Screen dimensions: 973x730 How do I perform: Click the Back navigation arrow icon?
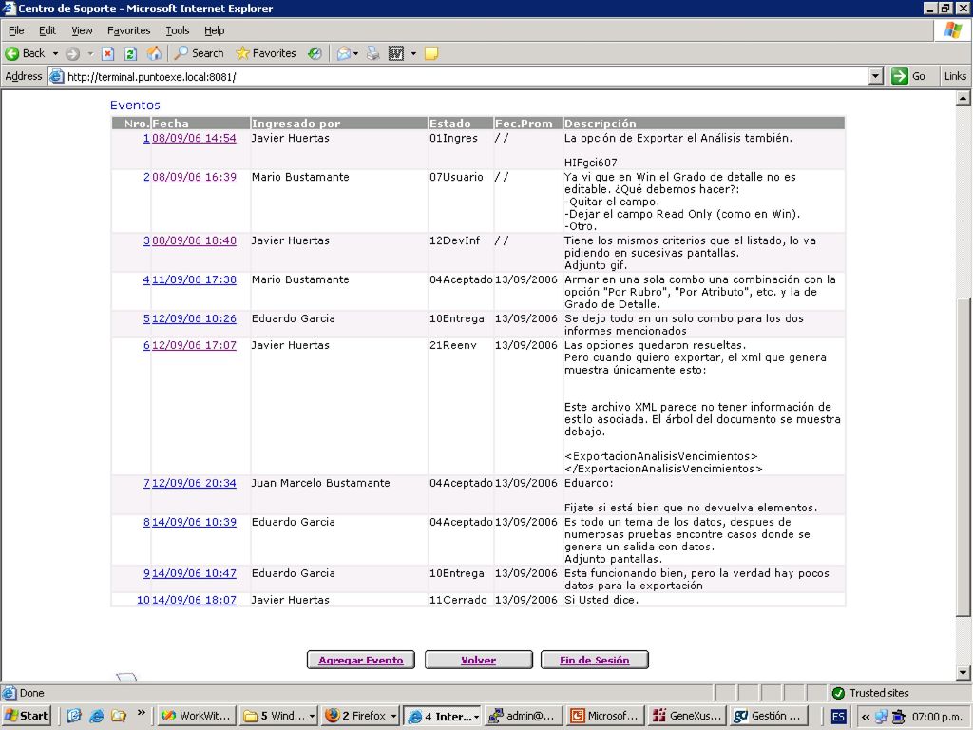tap(12, 53)
